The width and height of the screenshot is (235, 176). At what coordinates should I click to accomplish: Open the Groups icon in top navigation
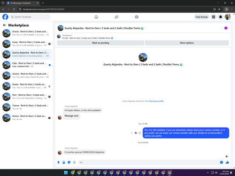tap(137, 17)
